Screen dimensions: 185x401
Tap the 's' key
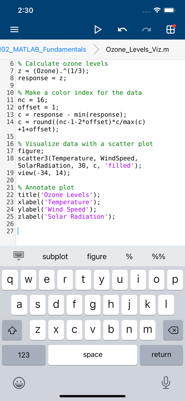38,305
